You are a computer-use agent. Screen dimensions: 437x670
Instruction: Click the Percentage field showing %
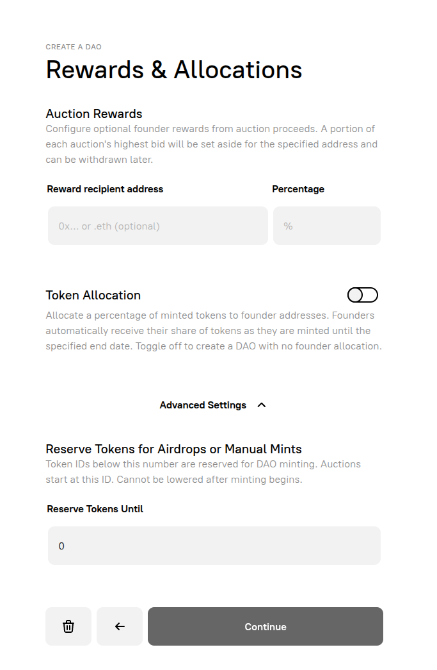pos(326,226)
